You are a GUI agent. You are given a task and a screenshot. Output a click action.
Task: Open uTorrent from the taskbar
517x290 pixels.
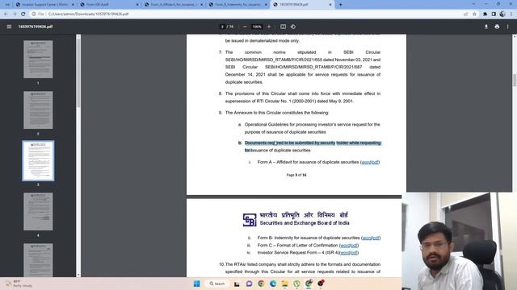pyautogui.click(x=296, y=284)
